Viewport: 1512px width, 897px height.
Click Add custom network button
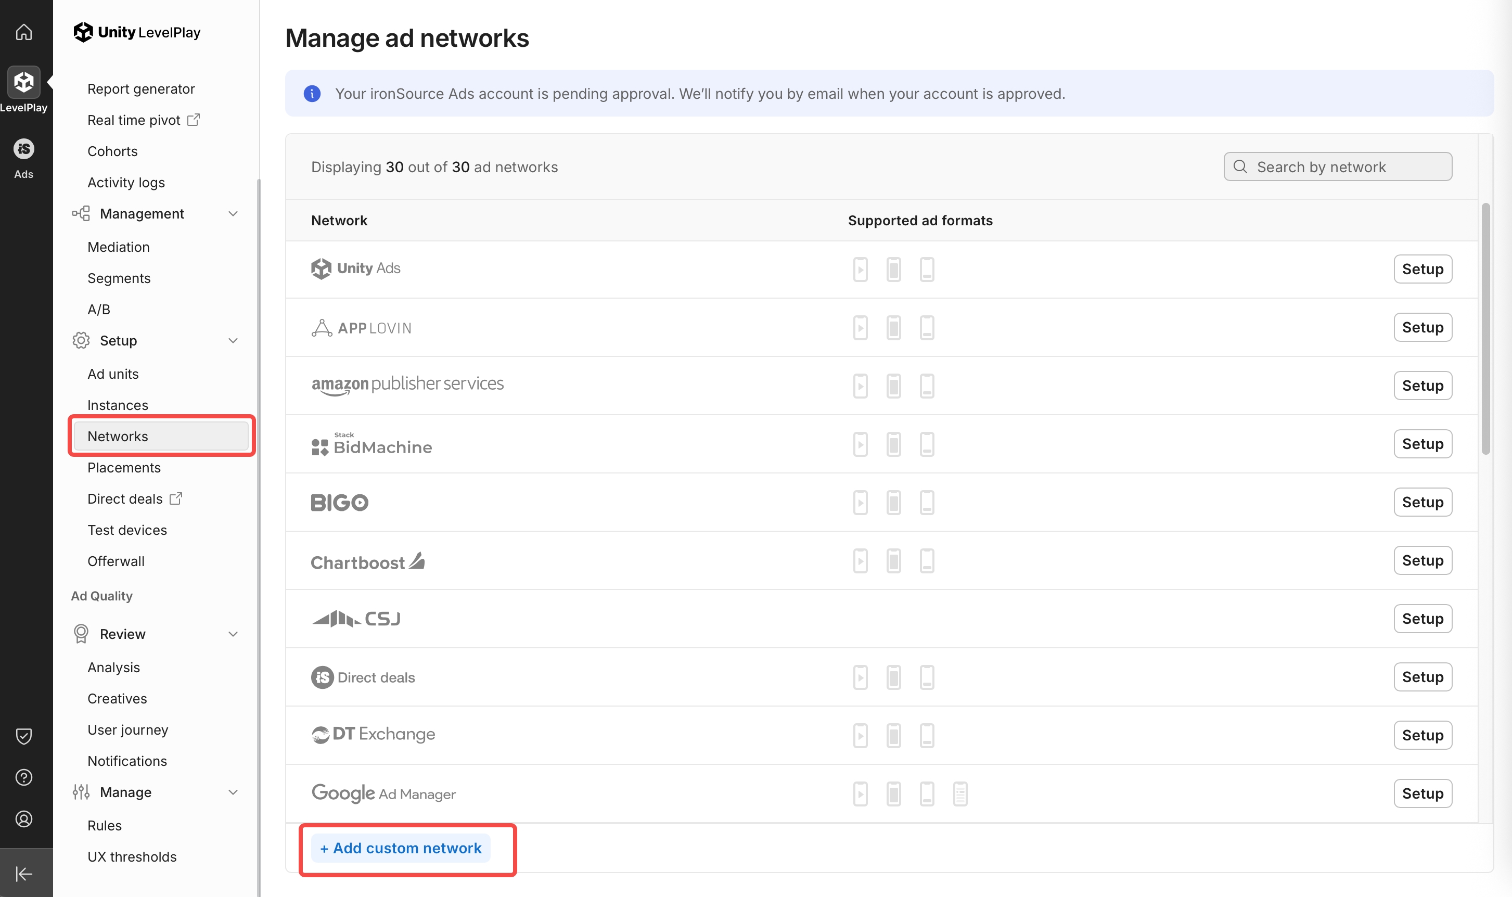pos(401,848)
